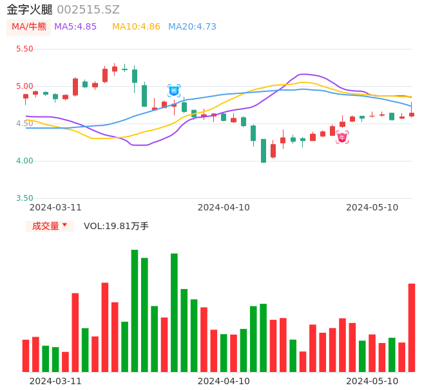Click the stock code 002515.SZ
This screenshot has height=390, width=442.
tap(88, 10)
